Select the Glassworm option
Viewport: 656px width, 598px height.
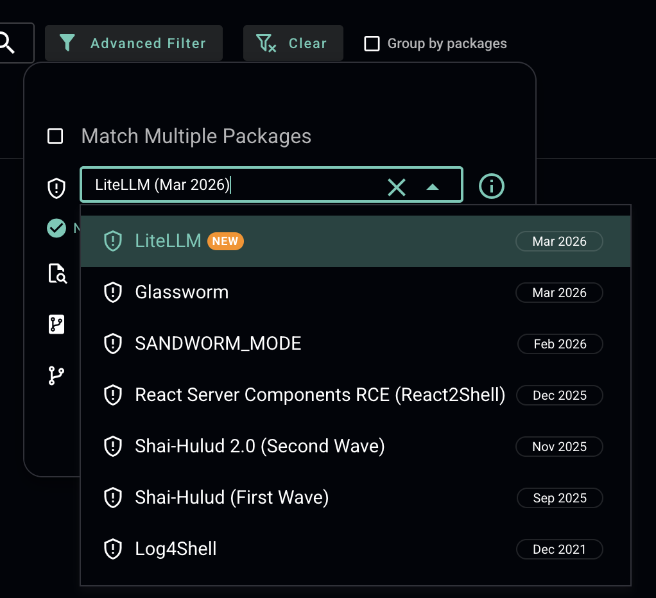355,293
